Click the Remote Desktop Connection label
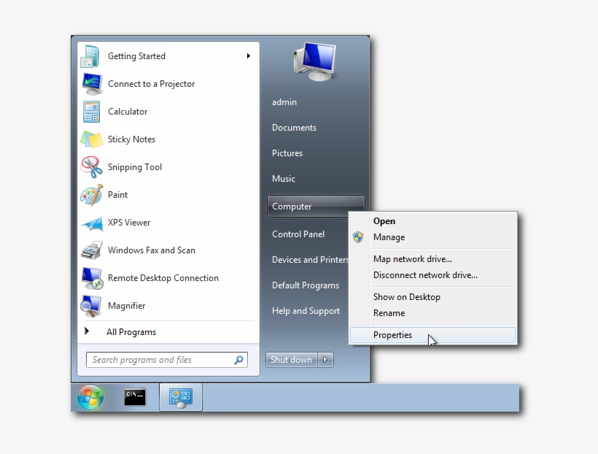Image resolution: width=598 pixels, height=454 pixels. [163, 278]
